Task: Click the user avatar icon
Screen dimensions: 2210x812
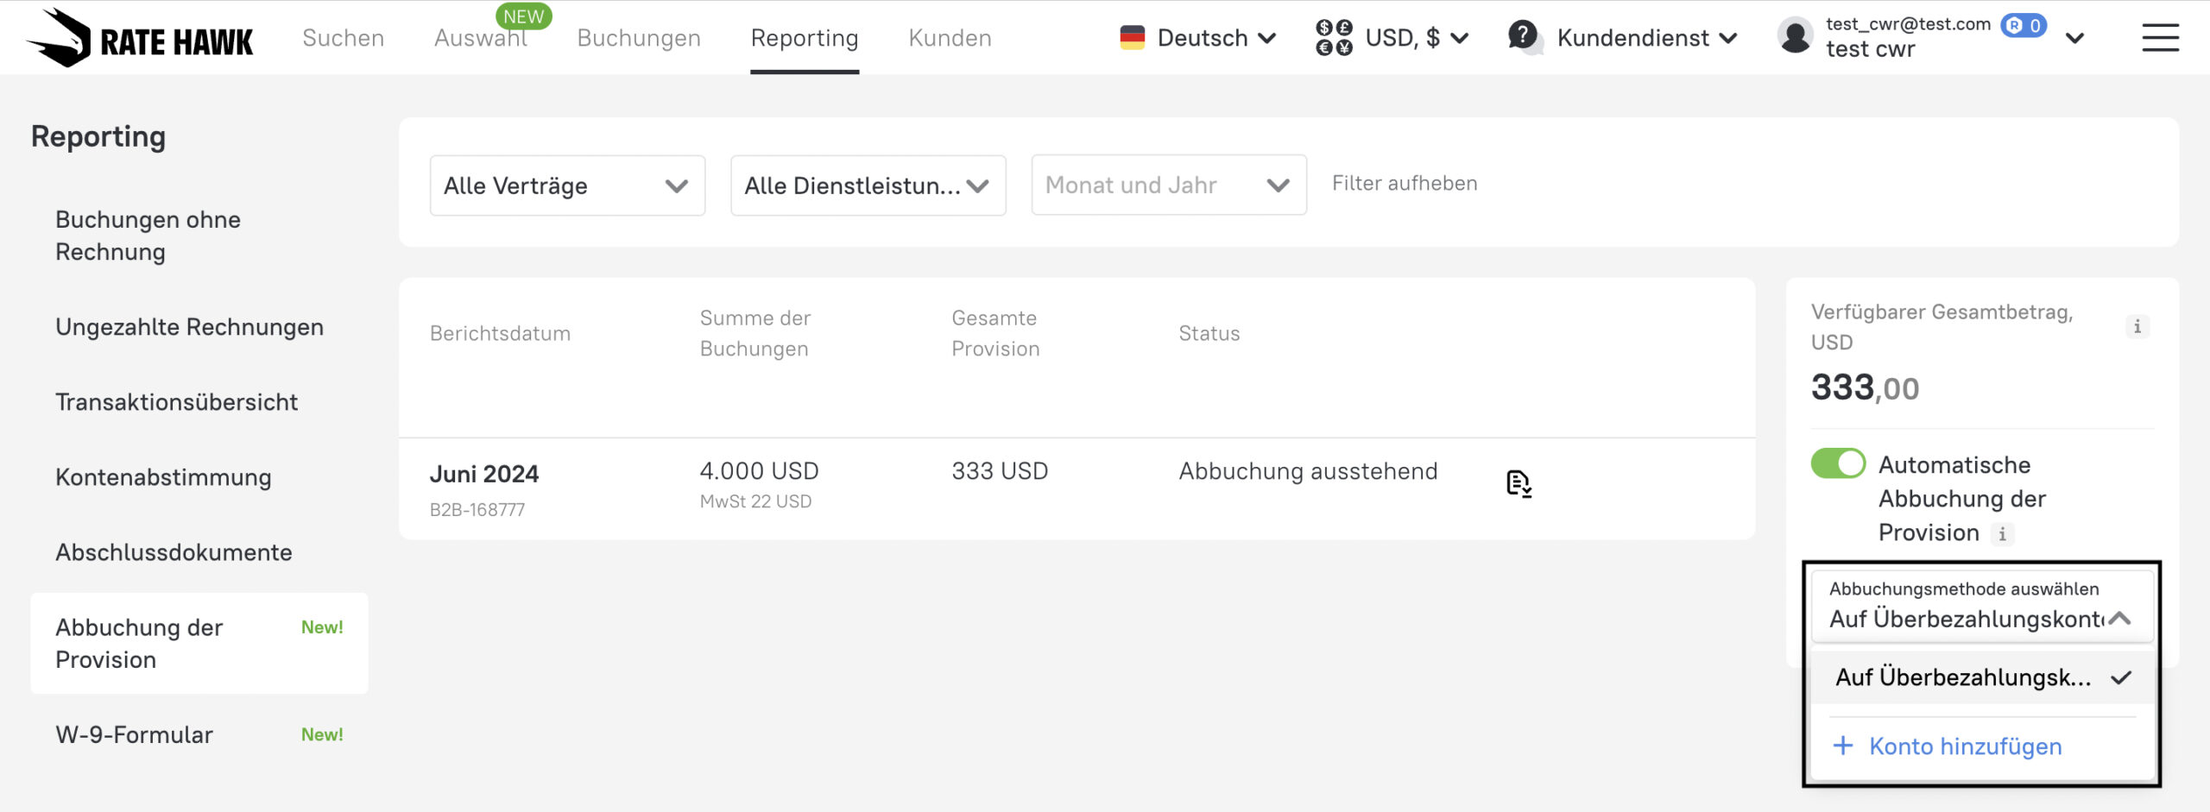Action: 1796,37
